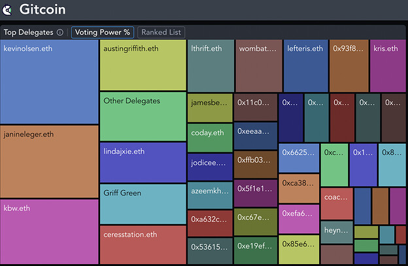
Task: Click the Gitcoin logo icon
Action: (x=7, y=10)
